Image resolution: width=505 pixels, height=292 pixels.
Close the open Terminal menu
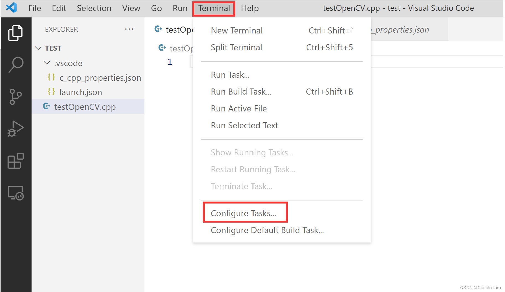(x=214, y=9)
